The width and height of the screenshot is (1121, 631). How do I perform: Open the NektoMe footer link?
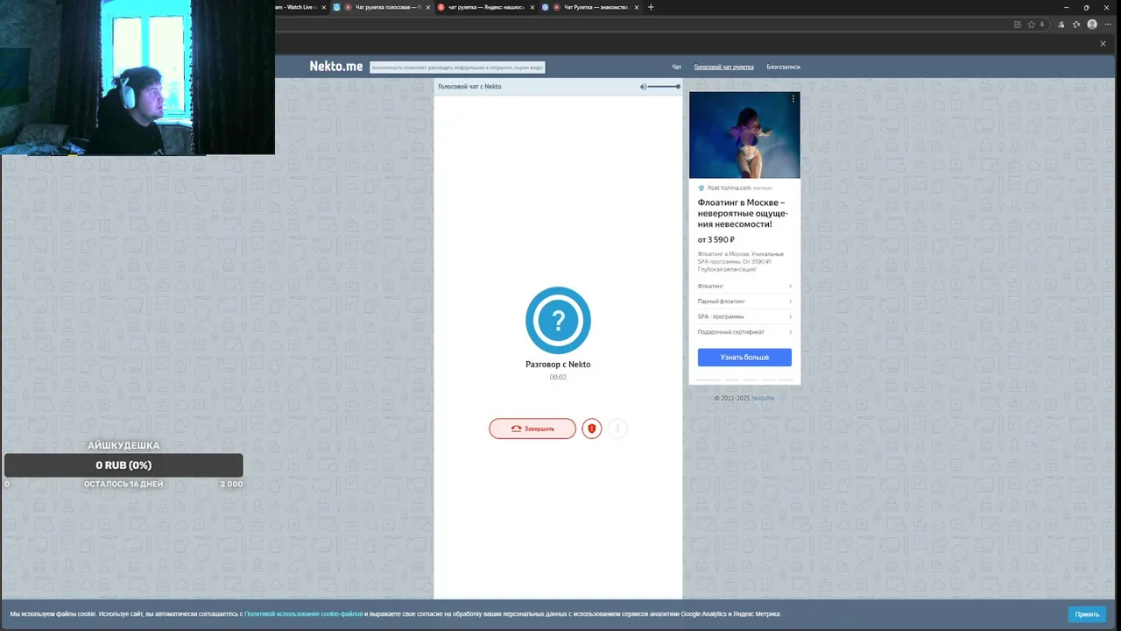(763, 398)
